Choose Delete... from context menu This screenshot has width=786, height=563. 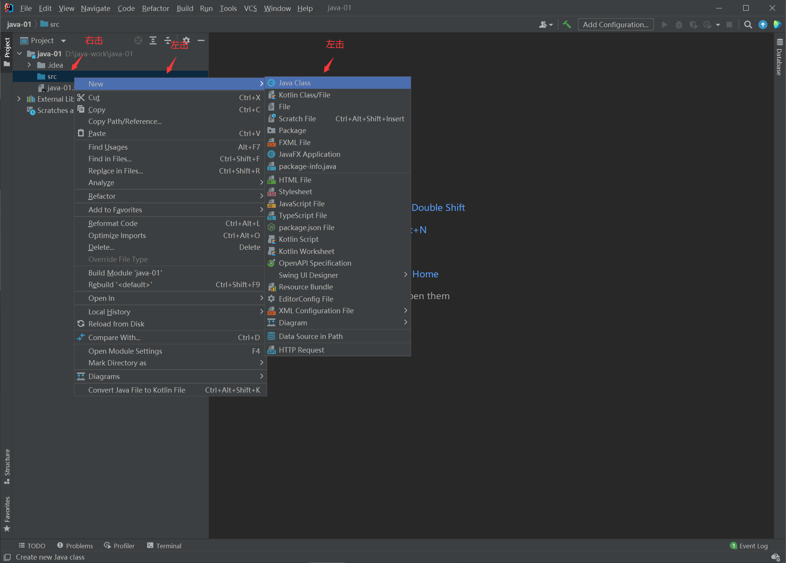[170, 247]
